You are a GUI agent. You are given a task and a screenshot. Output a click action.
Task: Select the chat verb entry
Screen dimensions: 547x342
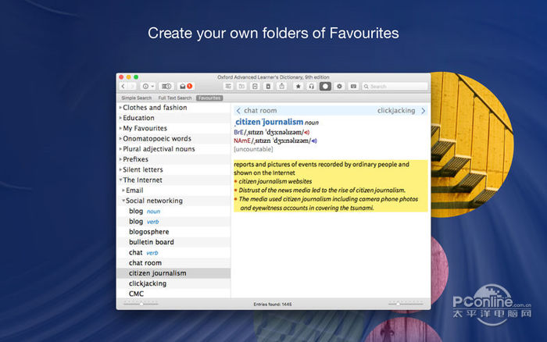pos(173,252)
